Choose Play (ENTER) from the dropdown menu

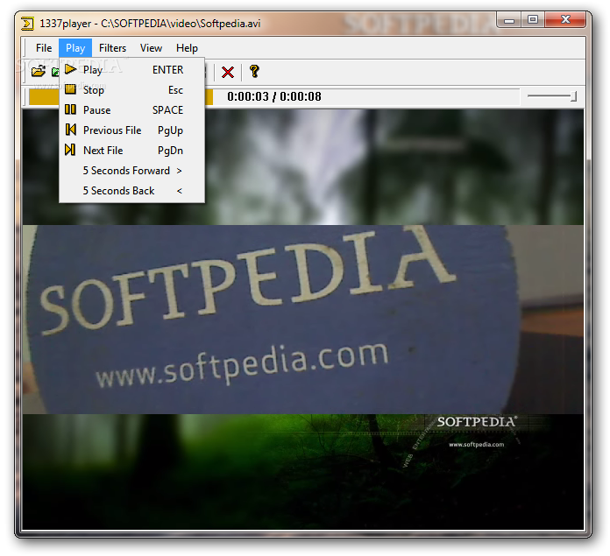tap(131, 70)
